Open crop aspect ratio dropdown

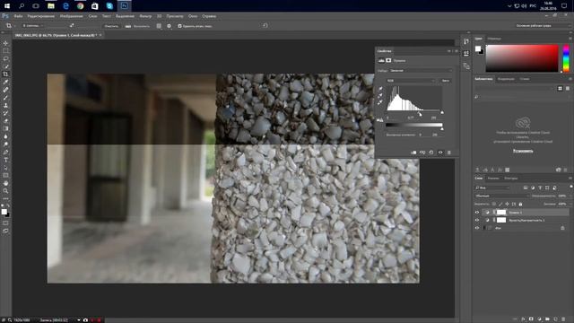[x=33, y=26]
